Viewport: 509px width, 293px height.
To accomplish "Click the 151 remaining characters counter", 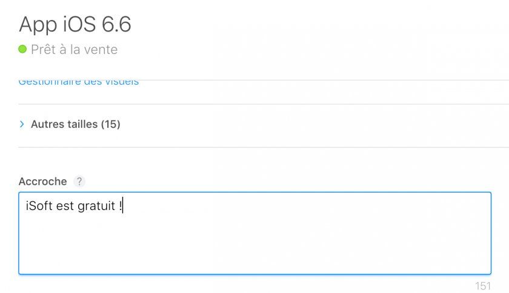I will click(x=483, y=285).
